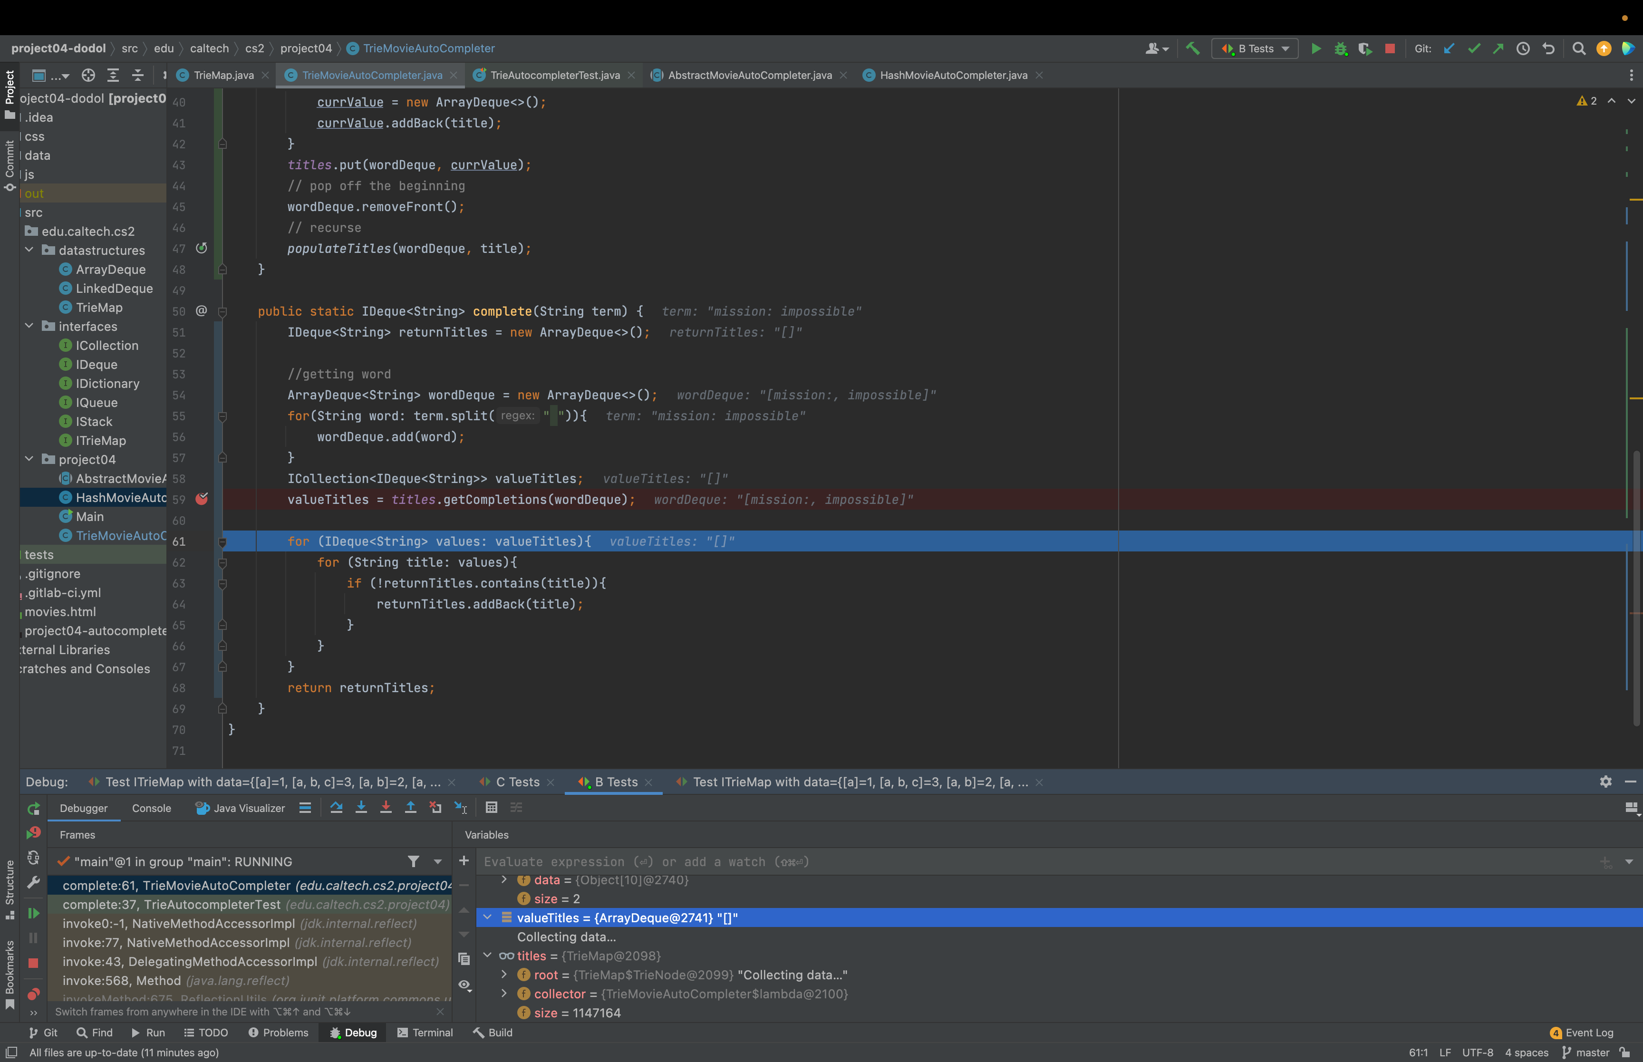Click the Resume Program icon

33,913
